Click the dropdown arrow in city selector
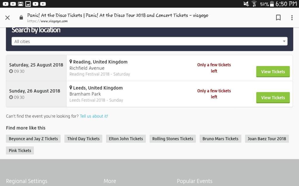299x186 pixels. point(284,41)
